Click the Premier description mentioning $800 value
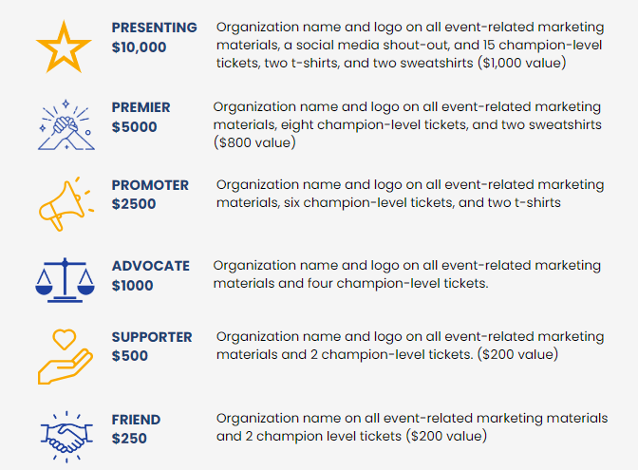Screen dimensions: 638x470 407,125
